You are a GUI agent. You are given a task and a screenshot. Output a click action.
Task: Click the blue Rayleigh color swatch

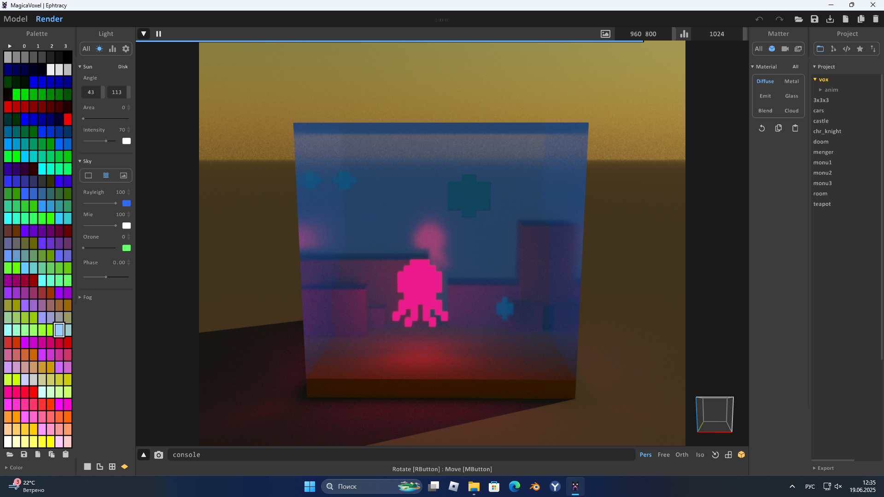coord(126,203)
